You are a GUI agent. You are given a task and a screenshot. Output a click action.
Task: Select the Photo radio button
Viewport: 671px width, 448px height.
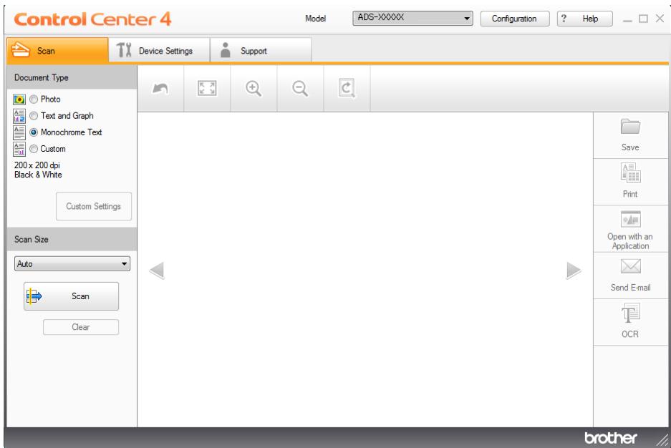tap(34, 99)
